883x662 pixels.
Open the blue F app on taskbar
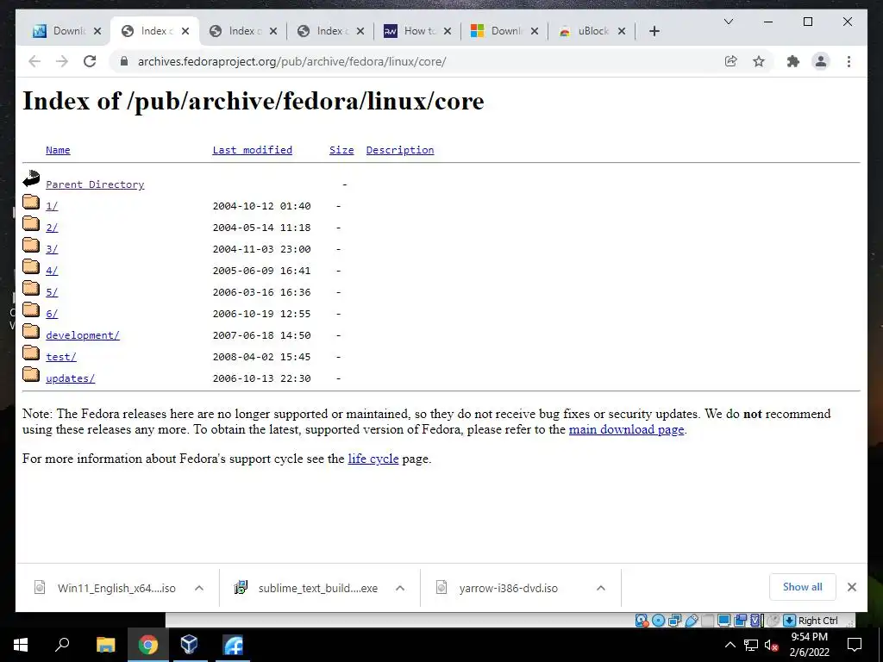pyautogui.click(x=233, y=645)
